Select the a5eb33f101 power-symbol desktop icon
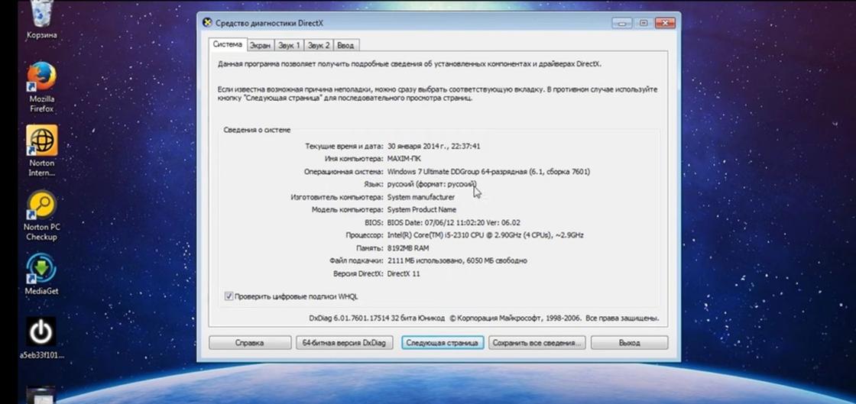 pos(41,332)
